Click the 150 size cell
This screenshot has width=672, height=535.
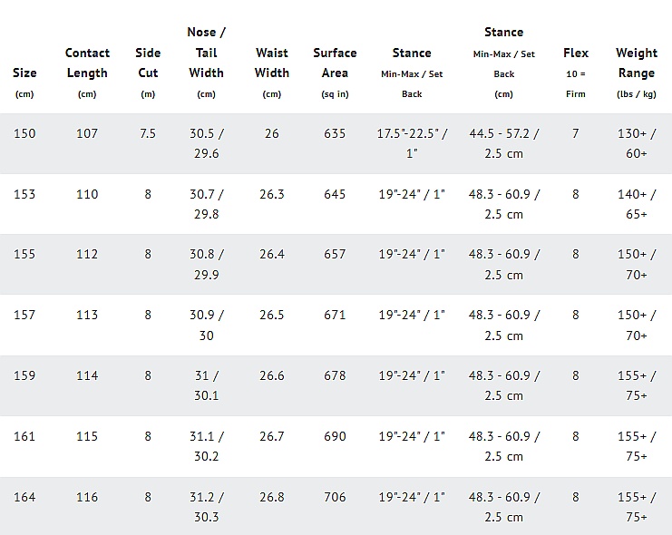click(24, 133)
